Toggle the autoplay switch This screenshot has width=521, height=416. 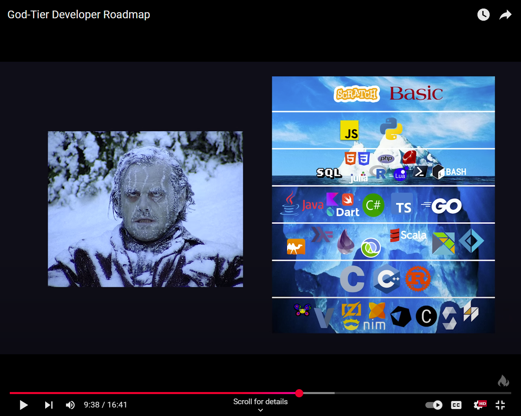pos(434,405)
